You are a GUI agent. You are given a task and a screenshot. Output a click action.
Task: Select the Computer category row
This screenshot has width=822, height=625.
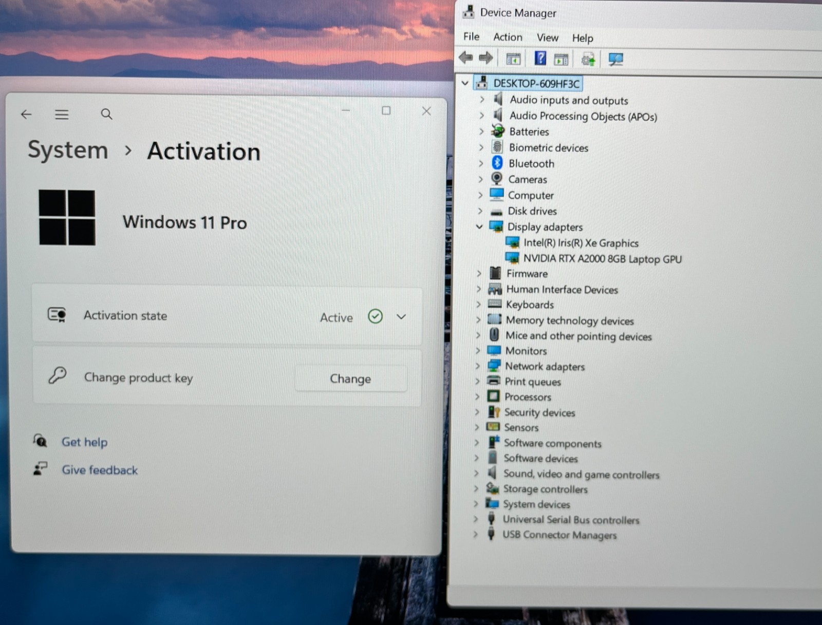click(531, 195)
